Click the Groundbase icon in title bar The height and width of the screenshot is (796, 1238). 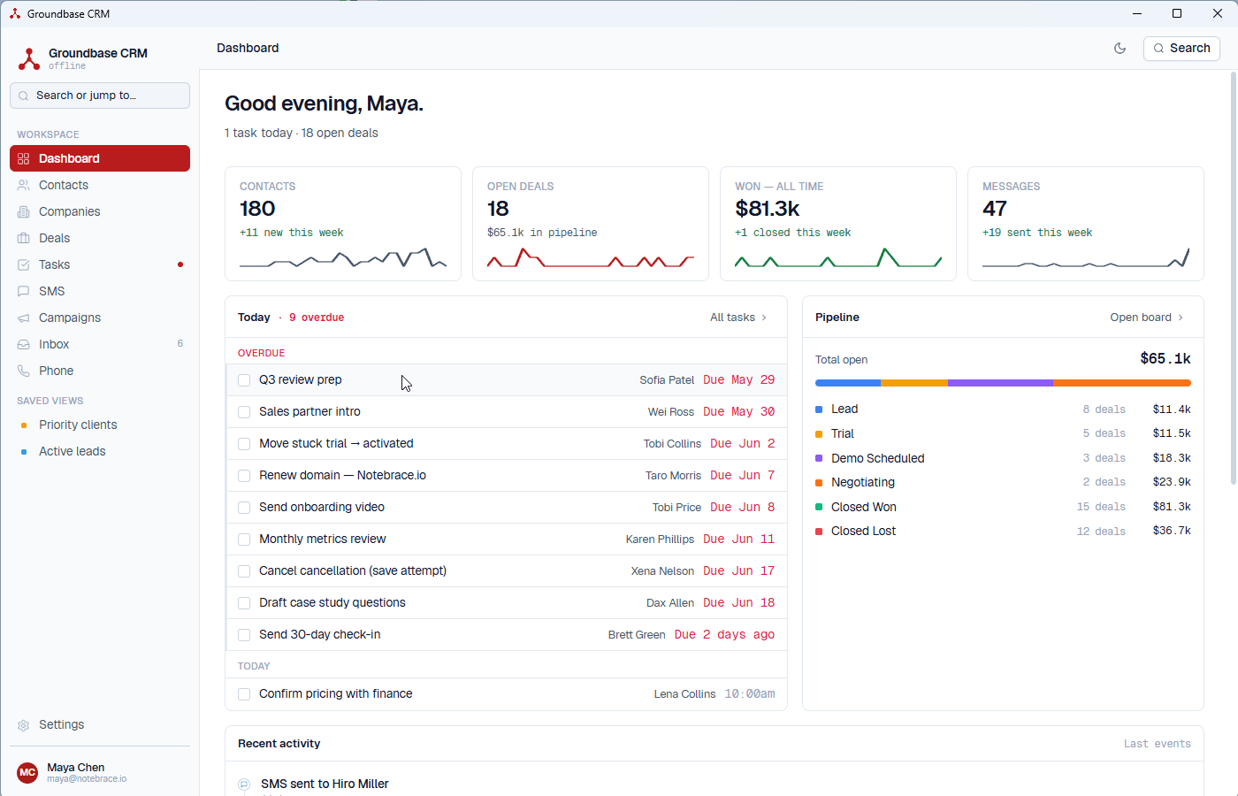15,13
